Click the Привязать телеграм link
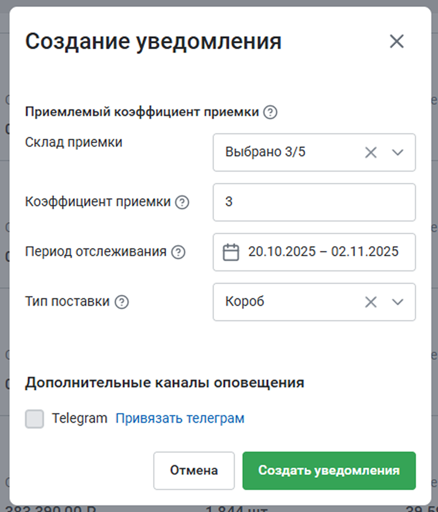Screen dimensions: 438x512 (x=180, y=419)
